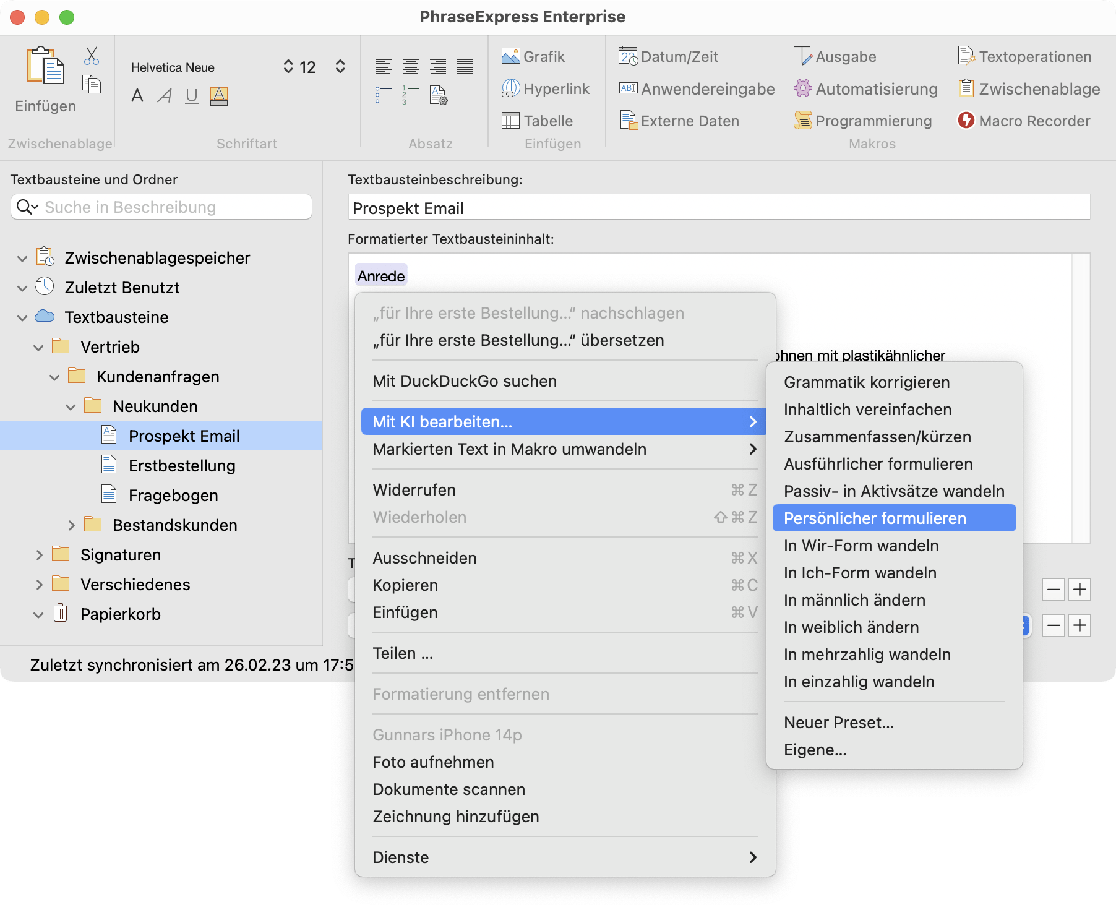The image size is (1116, 910).
Task: Open document settings icon in the Absatz group
Action: (x=439, y=95)
